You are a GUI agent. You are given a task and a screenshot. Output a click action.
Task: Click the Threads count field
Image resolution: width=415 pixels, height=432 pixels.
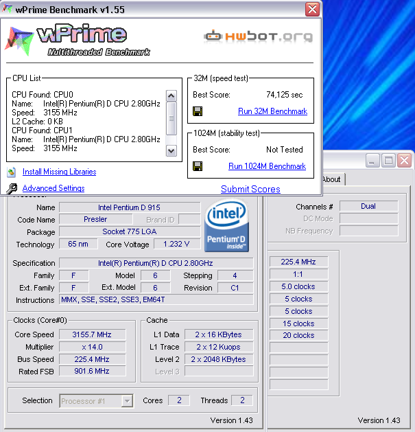[242, 400]
